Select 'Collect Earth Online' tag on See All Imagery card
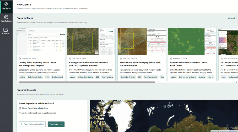 pyautogui.click(x=128, y=77)
